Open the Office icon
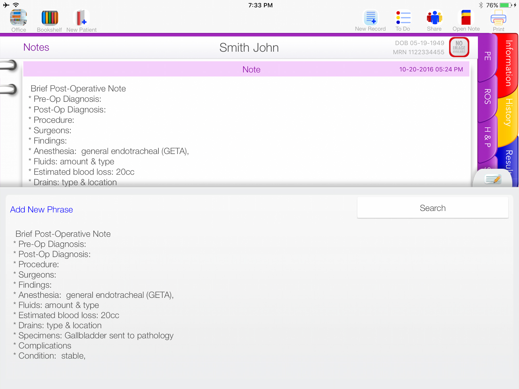Viewport: 519px width, 389px height. coord(18,18)
